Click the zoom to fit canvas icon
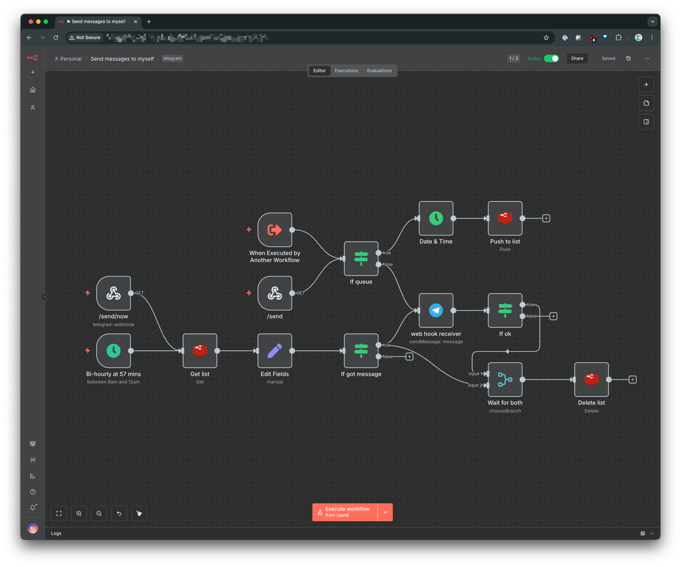 click(59, 513)
